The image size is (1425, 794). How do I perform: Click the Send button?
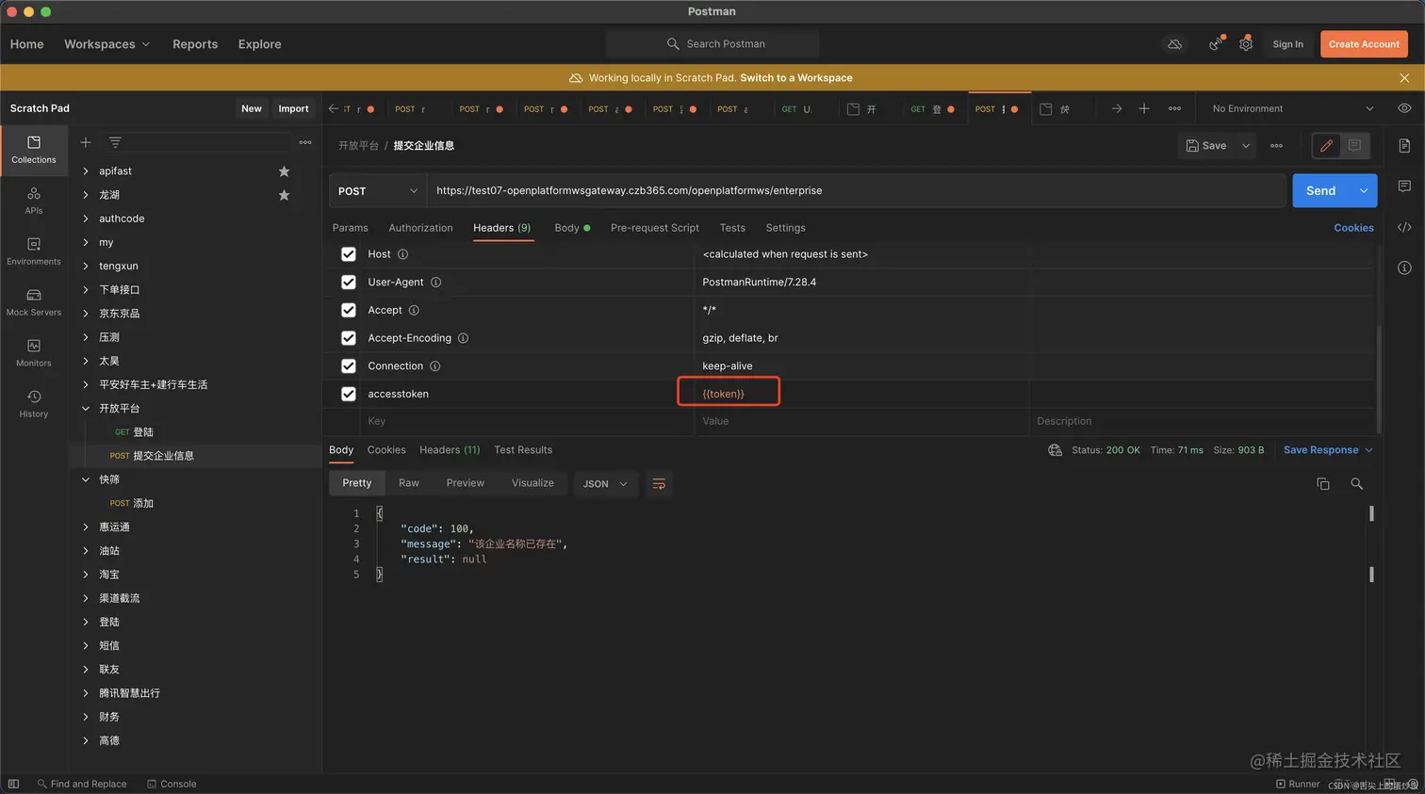(1321, 190)
